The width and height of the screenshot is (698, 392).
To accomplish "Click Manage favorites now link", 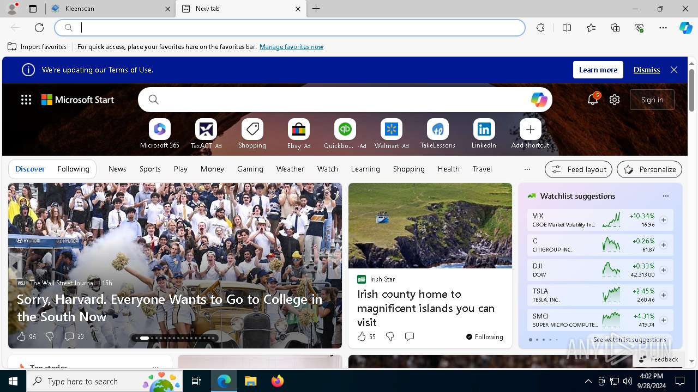I will tap(291, 47).
